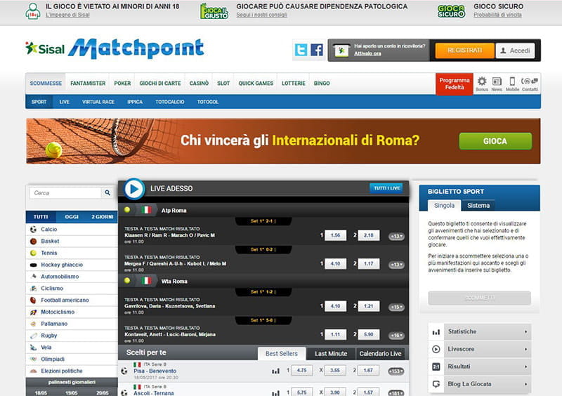Open Programma Fedeltà button
Viewport: 562px width, 396px height.
pyautogui.click(x=455, y=84)
